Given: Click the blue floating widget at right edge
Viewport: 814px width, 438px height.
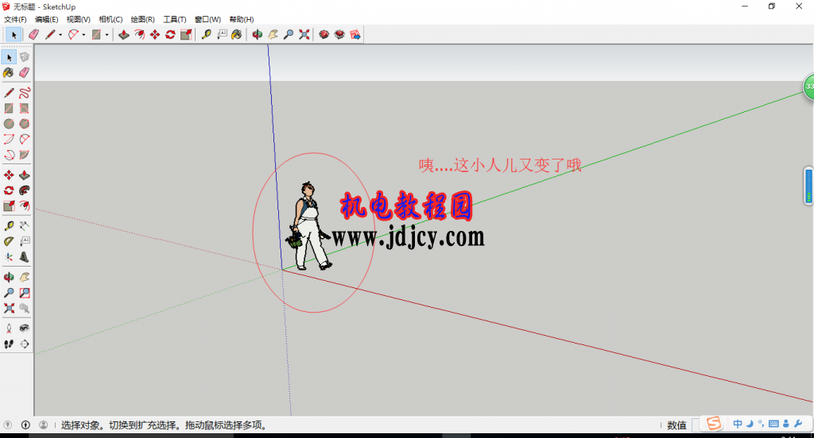Looking at the screenshot, I should point(808,186).
